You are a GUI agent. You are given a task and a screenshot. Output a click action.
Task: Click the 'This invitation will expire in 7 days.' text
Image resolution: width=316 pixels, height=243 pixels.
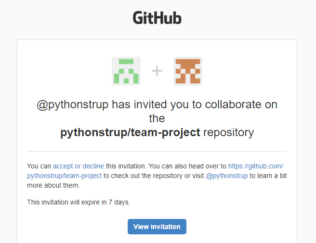click(79, 202)
